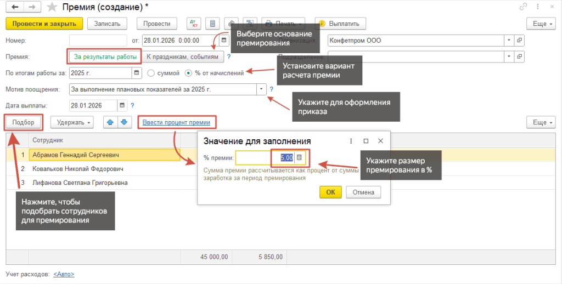The image size is (562, 284).
Task: Click into the document date field
Action: (181, 41)
